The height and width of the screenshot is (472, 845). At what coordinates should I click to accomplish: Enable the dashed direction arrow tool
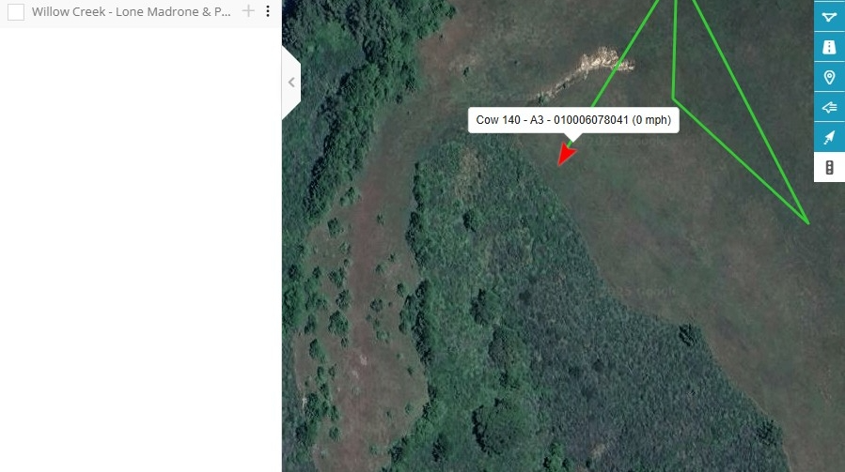829,137
